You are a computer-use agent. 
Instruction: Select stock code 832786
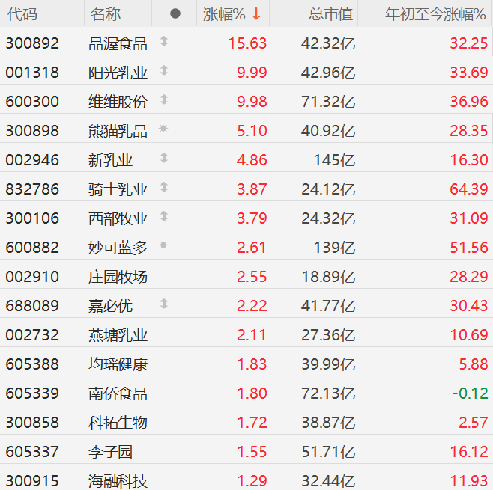(32, 189)
